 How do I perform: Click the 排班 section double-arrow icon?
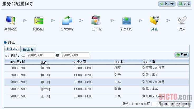click(x=5, y=42)
